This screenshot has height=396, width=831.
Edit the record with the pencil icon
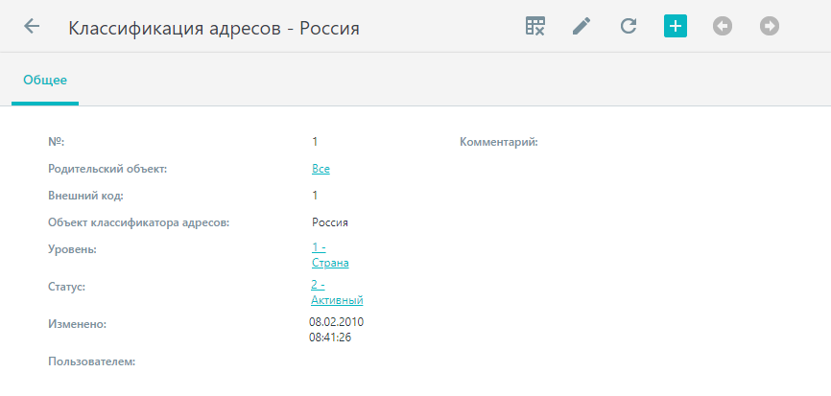(582, 26)
